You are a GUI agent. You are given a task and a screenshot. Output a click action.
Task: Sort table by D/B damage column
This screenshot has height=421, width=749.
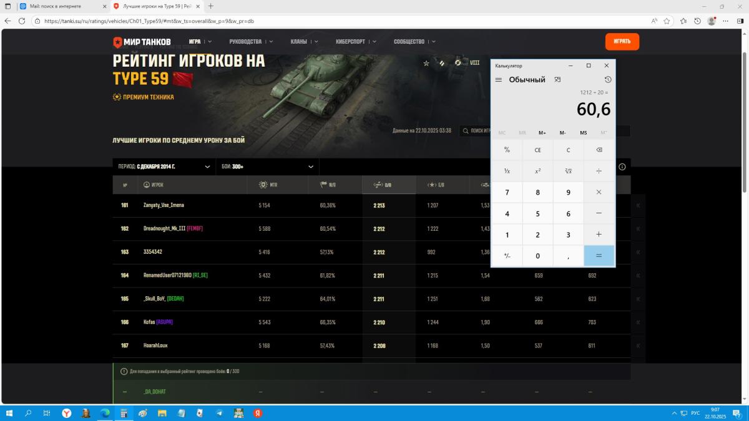382,185
